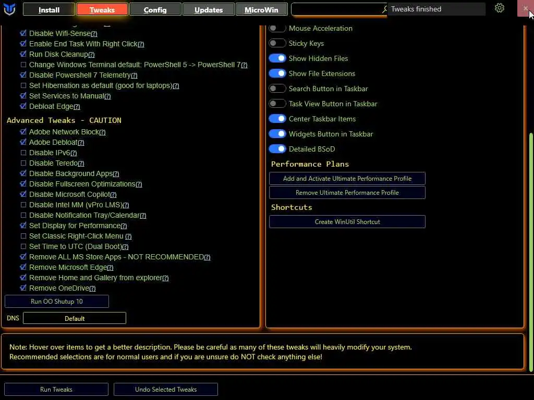Turn off Show Hidden Files toggle
This screenshot has height=400, width=534.
277,58
